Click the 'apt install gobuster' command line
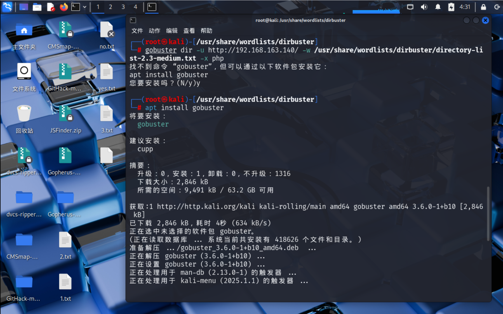The width and height of the screenshot is (503, 314). 184,108
